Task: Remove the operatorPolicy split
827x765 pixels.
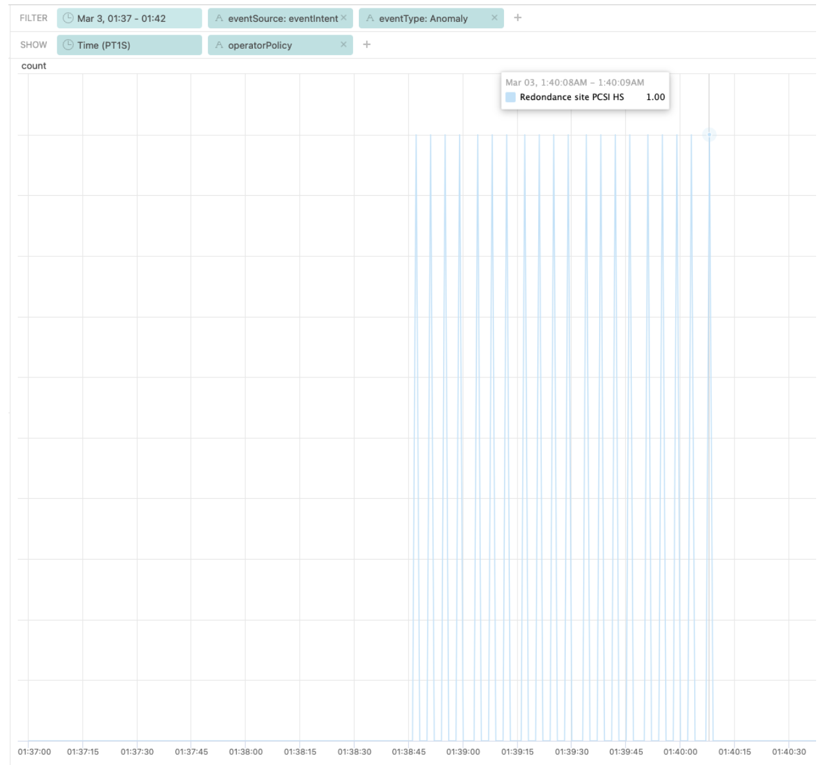Action: click(344, 44)
